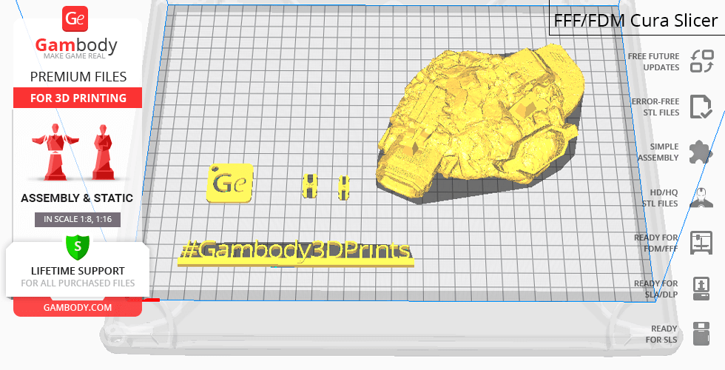Select the right-hand red standing figure
This screenshot has height=370, width=725.
pos(103,151)
